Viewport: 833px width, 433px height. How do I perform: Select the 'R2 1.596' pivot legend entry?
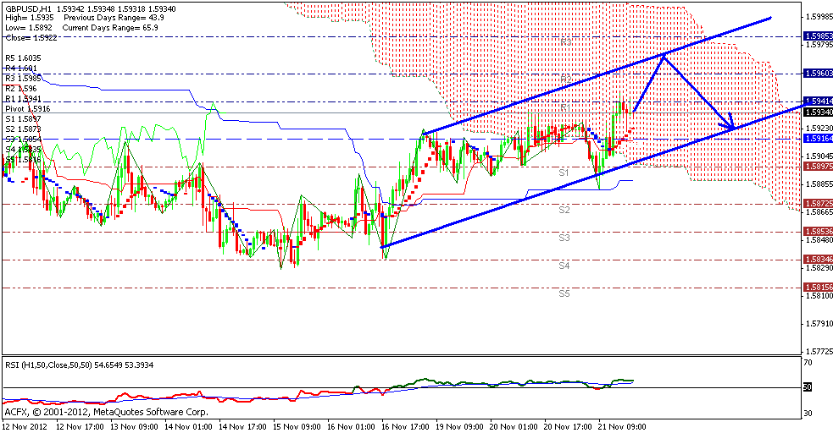(x=20, y=89)
